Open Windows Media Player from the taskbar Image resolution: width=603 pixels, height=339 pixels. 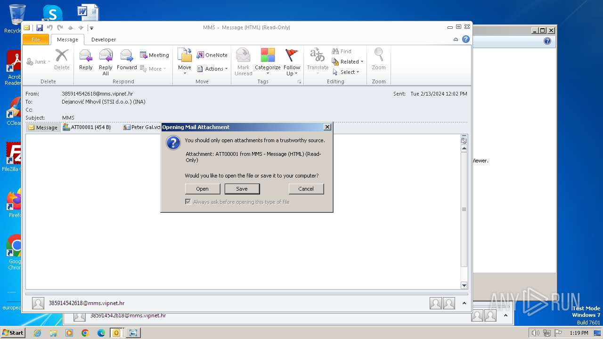click(69, 333)
